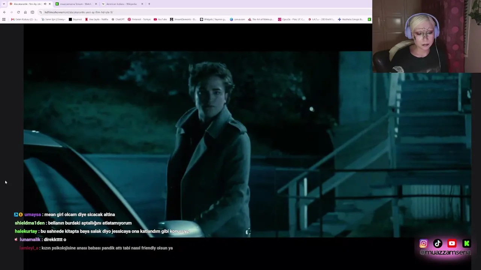
Task: Open the Widgets Yayını bookmark
Action: point(213,19)
